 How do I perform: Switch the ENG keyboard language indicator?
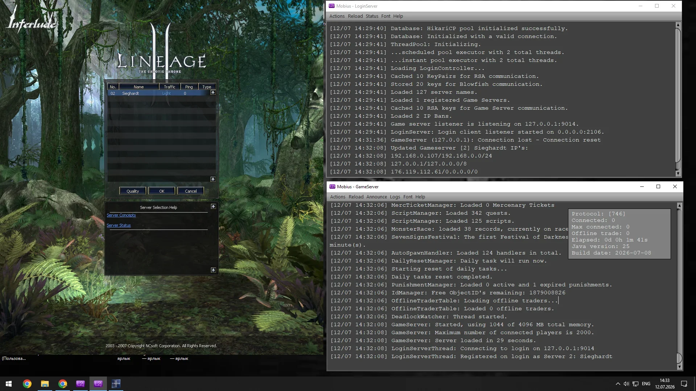(x=646, y=384)
